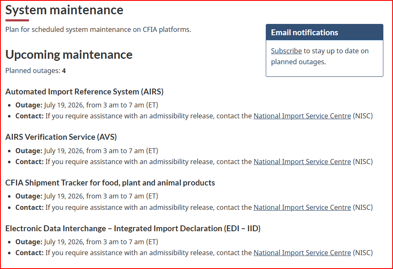Screen dimensions: 393x269
Task: Click the outage date line under Shipment Tracker
Action: [87, 196]
